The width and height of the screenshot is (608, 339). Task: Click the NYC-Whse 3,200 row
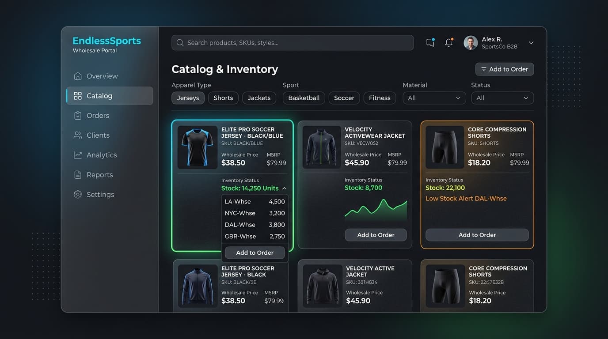(255, 213)
